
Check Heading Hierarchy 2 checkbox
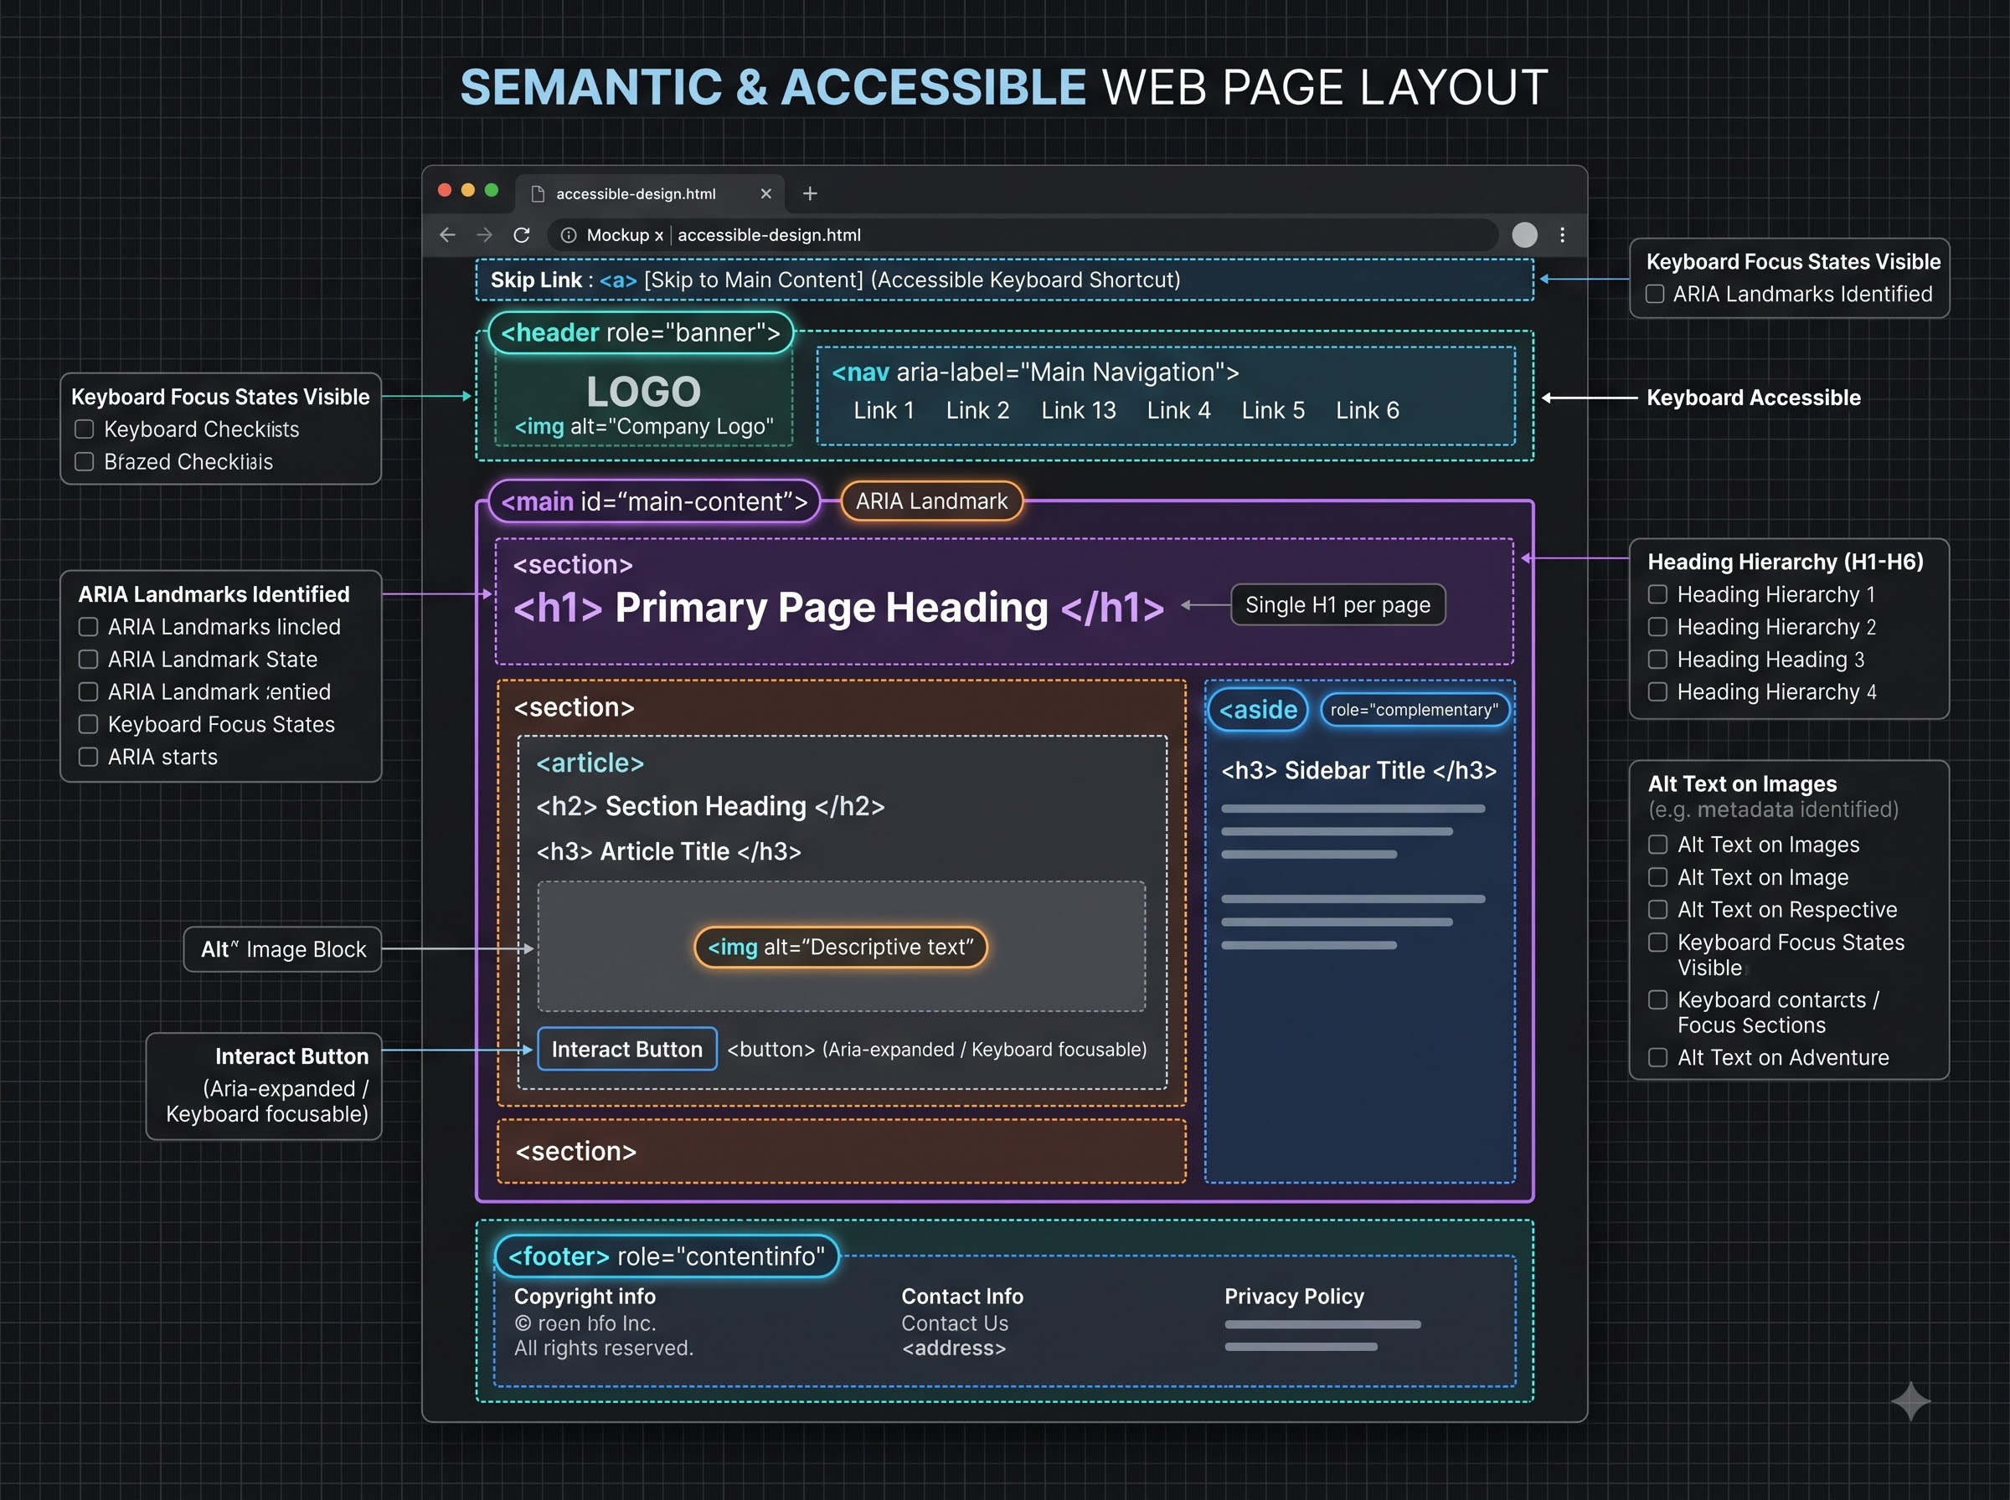click(x=1657, y=626)
